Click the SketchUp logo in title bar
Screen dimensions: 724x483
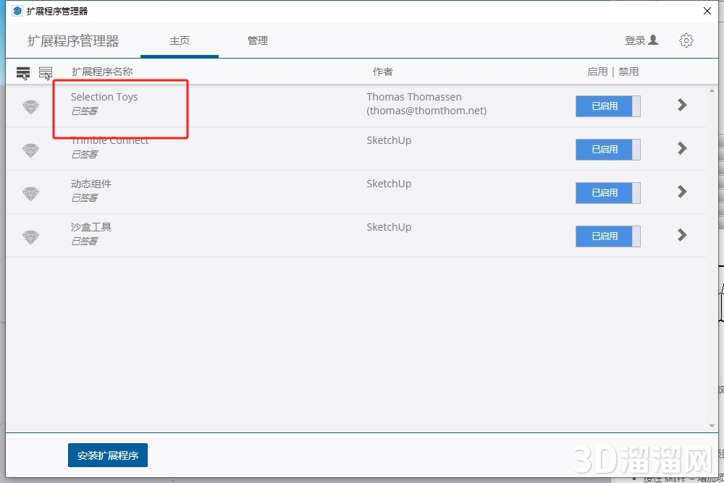click(x=17, y=11)
